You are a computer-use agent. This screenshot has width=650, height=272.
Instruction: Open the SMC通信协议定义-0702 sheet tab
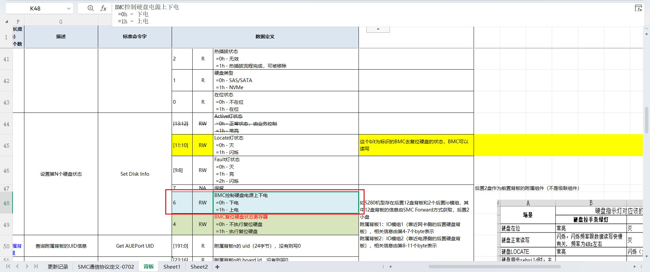[x=106, y=267]
